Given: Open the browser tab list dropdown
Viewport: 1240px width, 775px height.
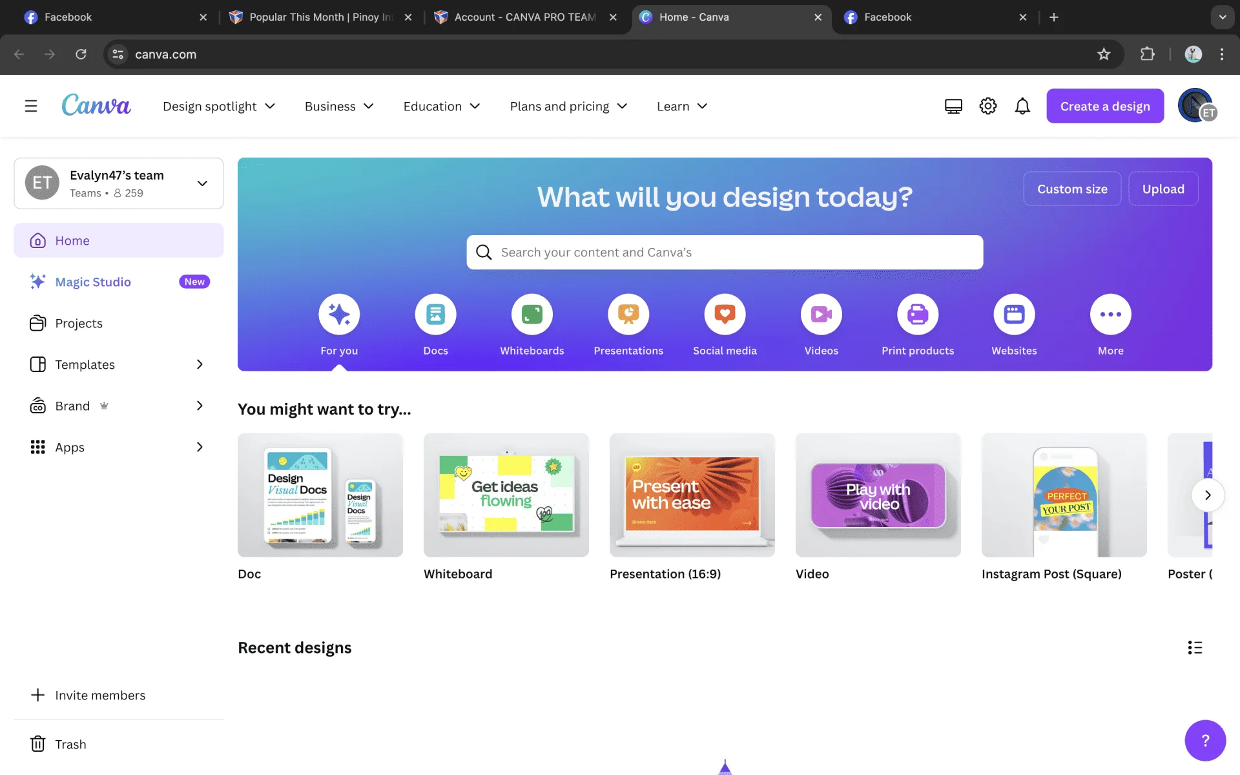Looking at the screenshot, I should 1222,17.
